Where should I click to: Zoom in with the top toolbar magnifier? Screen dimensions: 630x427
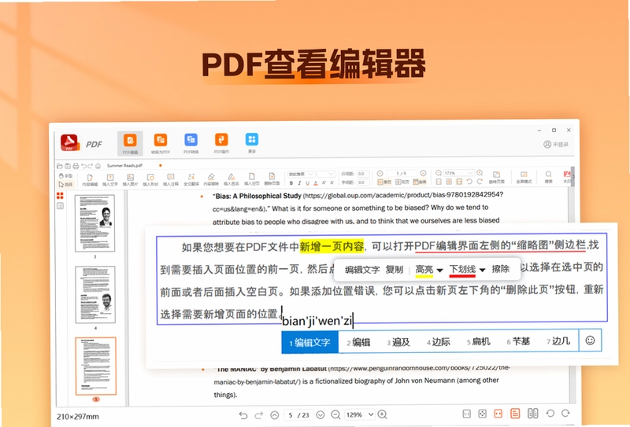coord(480,173)
